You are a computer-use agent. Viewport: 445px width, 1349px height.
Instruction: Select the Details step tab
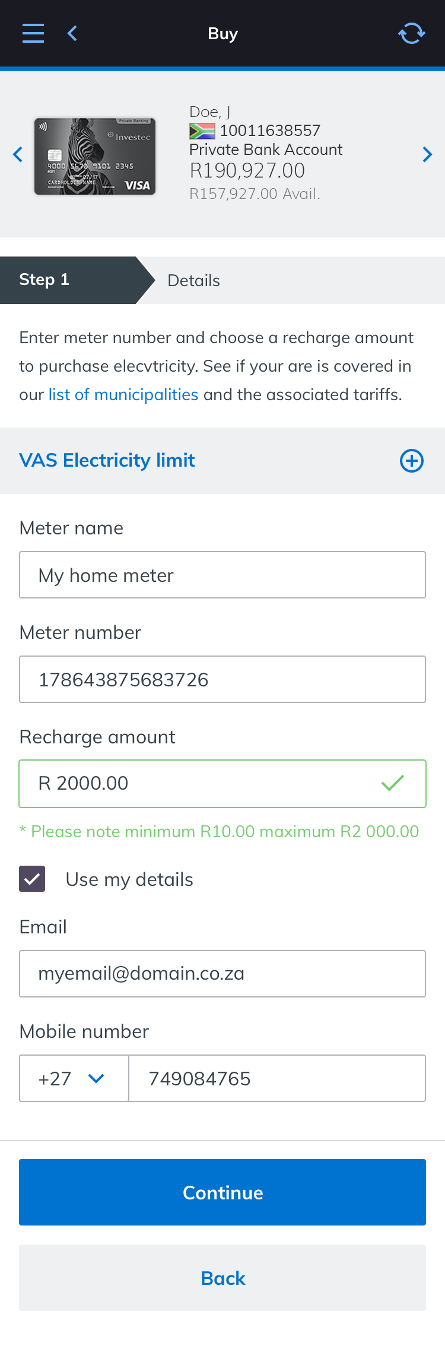coord(194,280)
